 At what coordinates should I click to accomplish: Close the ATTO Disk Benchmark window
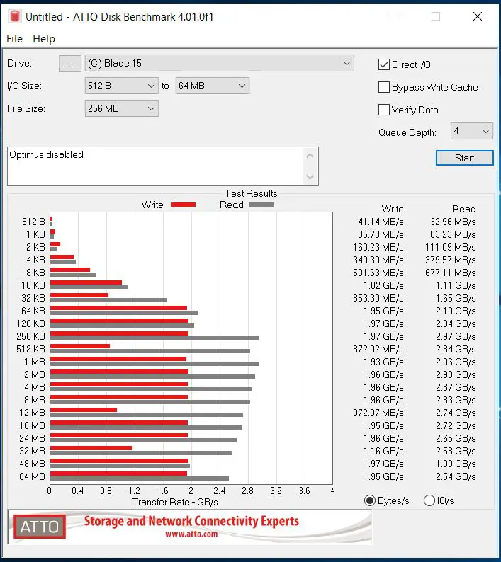(478, 16)
